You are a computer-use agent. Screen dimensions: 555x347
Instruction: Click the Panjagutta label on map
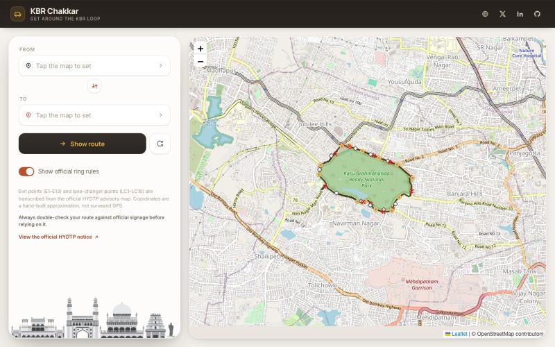point(524,153)
